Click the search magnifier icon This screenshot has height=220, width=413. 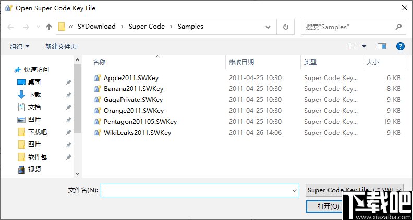coord(398,27)
